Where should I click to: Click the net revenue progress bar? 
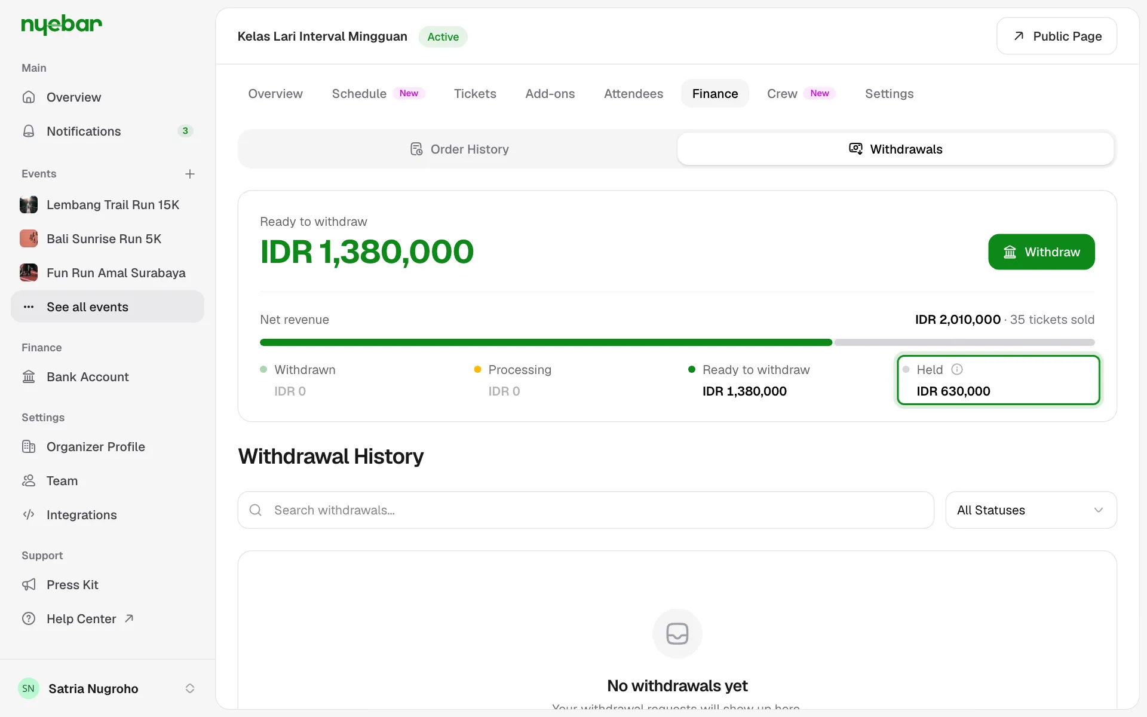(677, 342)
